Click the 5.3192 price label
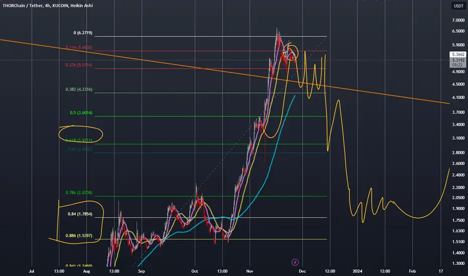 (458, 60)
